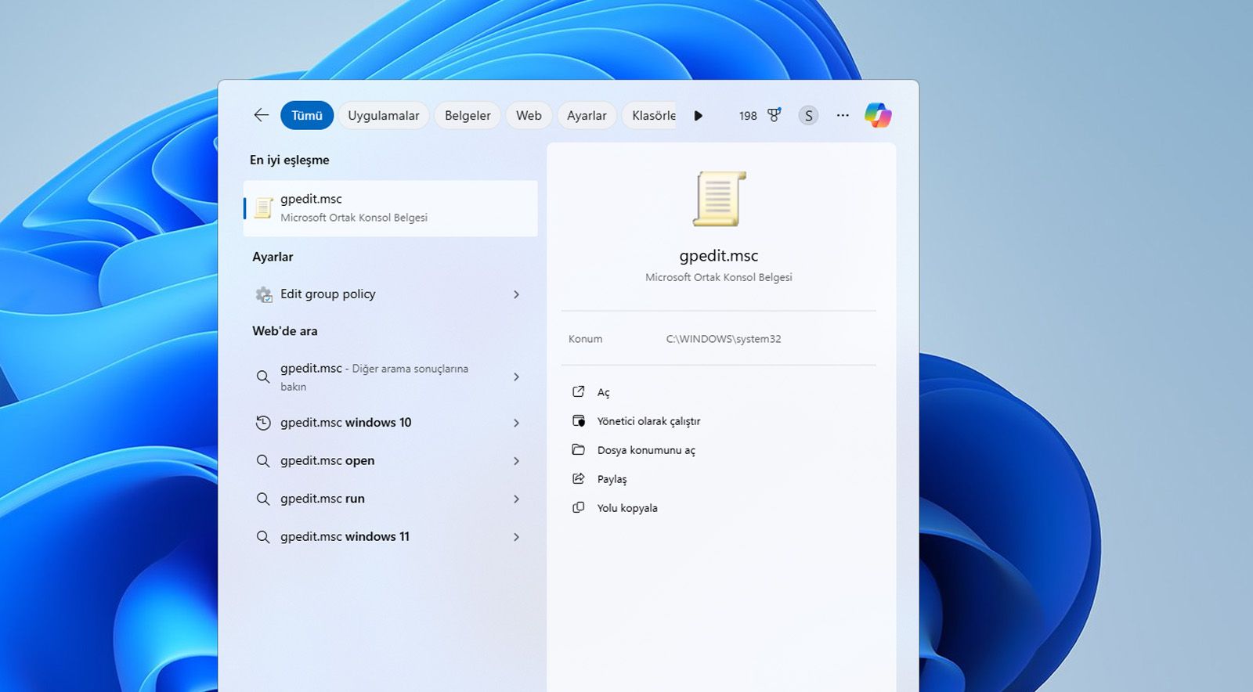Image resolution: width=1253 pixels, height=692 pixels.
Task: Click the search icon beside gpedit.msc windows 11
Action: click(263, 537)
